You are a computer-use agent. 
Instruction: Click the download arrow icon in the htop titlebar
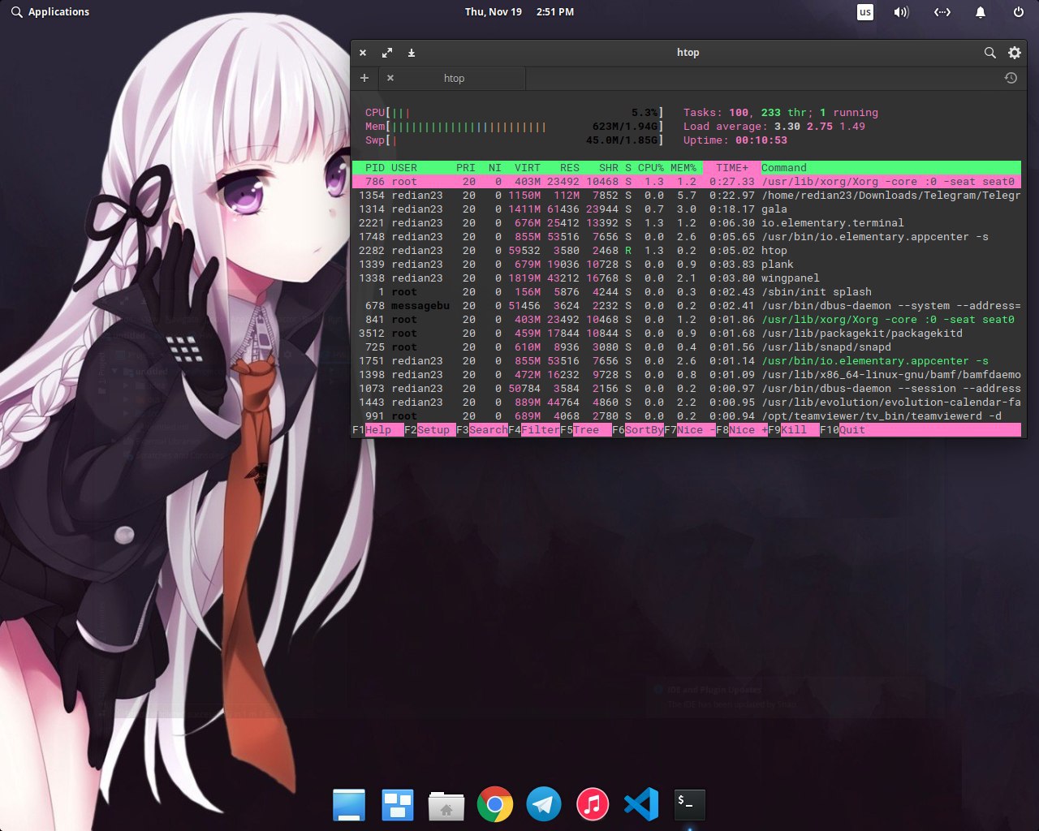(x=412, y=53)
